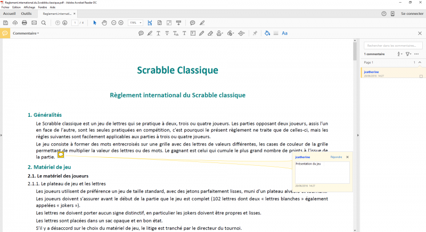Open the 174% zoom level dropdown

135,23
